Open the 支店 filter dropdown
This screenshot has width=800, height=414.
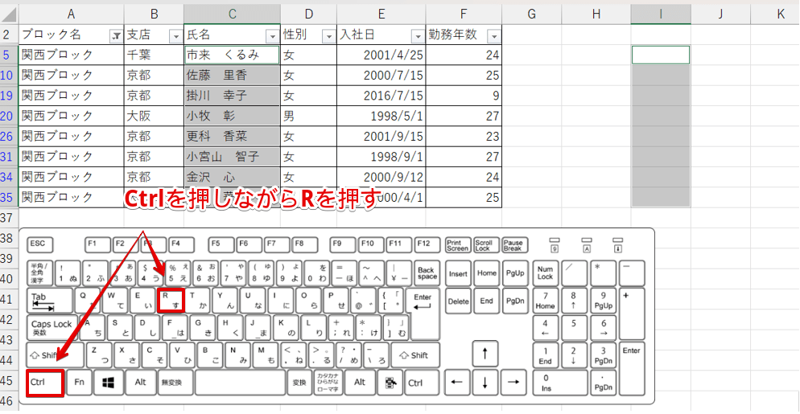(175, 36)
